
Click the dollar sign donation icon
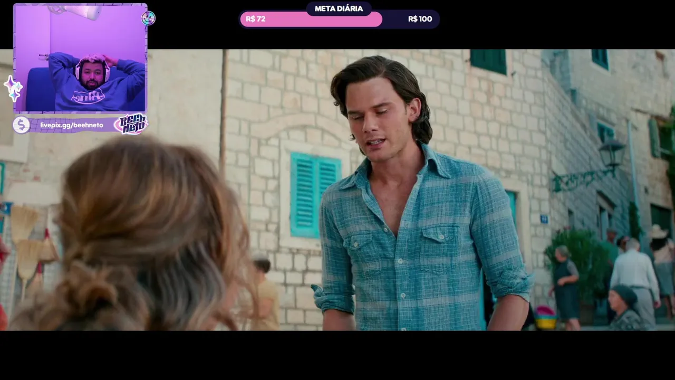point(21,125)
